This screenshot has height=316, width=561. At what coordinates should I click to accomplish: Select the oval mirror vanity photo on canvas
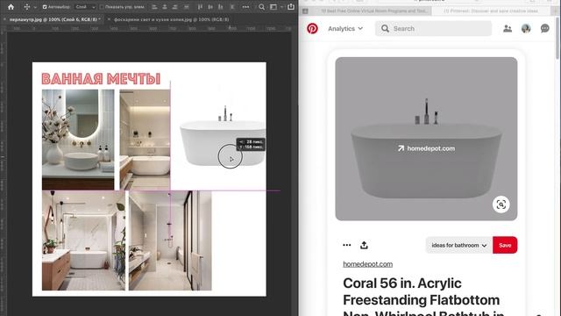tap(78, 140)
